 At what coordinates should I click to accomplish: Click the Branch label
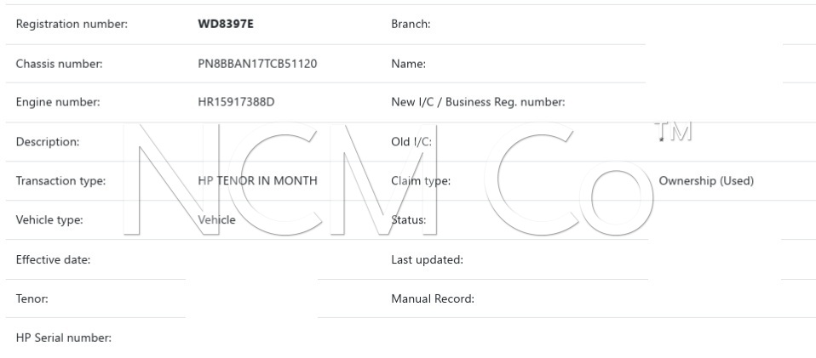click(411, 24)
